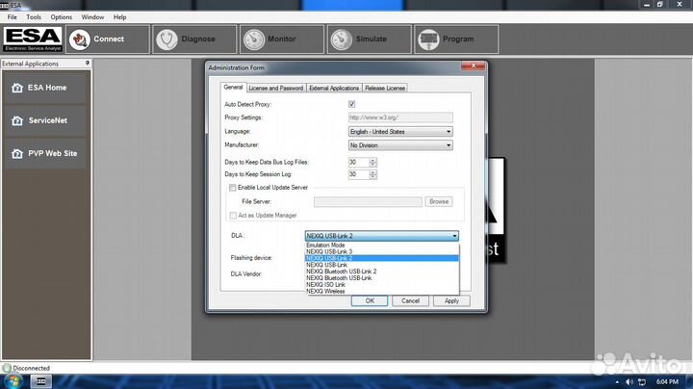Click the PVP Web Site house icon
The image size is (693, 389).
point(17,153)
